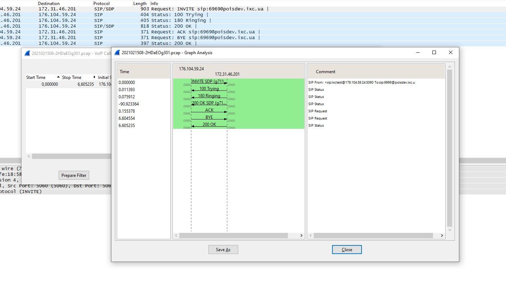Click the Prepare Filter button
This screenshot has width=506, height=282.
[x=74, y=175]
